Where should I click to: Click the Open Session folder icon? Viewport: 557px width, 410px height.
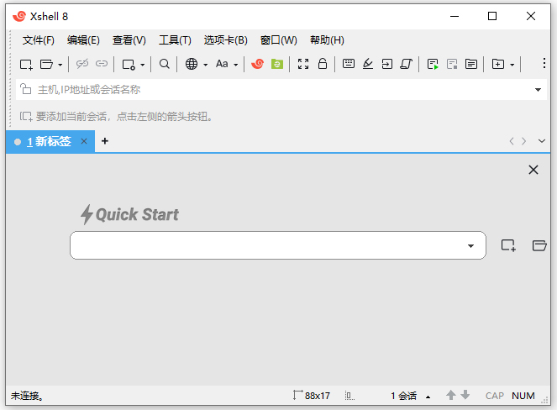pyautogui.click(x=46, y=65)
